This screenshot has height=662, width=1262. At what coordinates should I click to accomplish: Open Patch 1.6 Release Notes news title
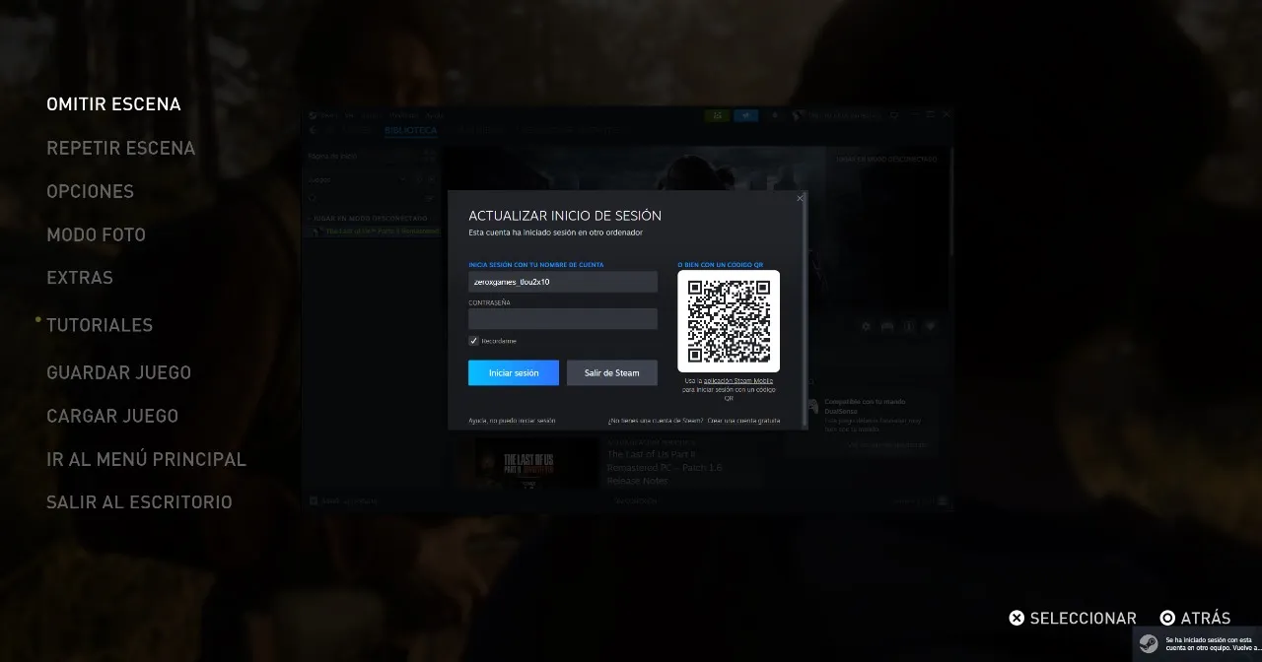tap(665, 467)
